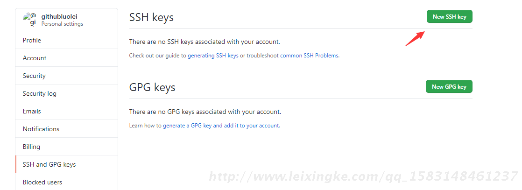Navigate to the Billing page
522x190 pixels.
click(x=31, y=147)
